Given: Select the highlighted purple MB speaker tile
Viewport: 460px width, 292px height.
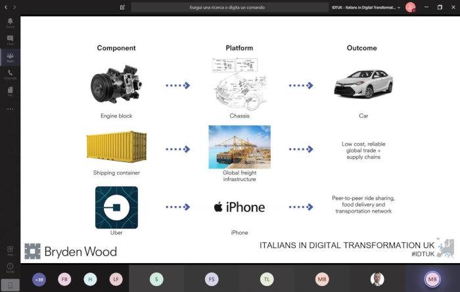Looking at the screenshot, I should 432,280.
